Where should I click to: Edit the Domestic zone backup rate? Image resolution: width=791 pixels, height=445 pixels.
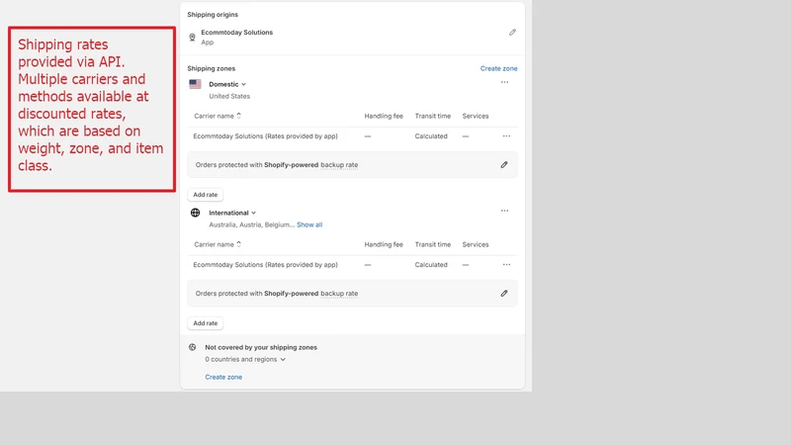coord(504,165)
